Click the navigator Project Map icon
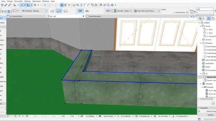The width and height of the screenshot is (216, 121). 209,18
